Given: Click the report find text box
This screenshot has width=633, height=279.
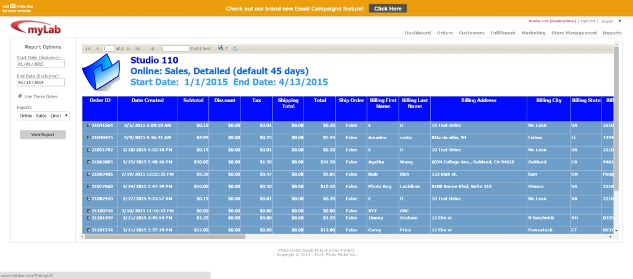Looking at the screenshot, I should [x=176, y=48].
